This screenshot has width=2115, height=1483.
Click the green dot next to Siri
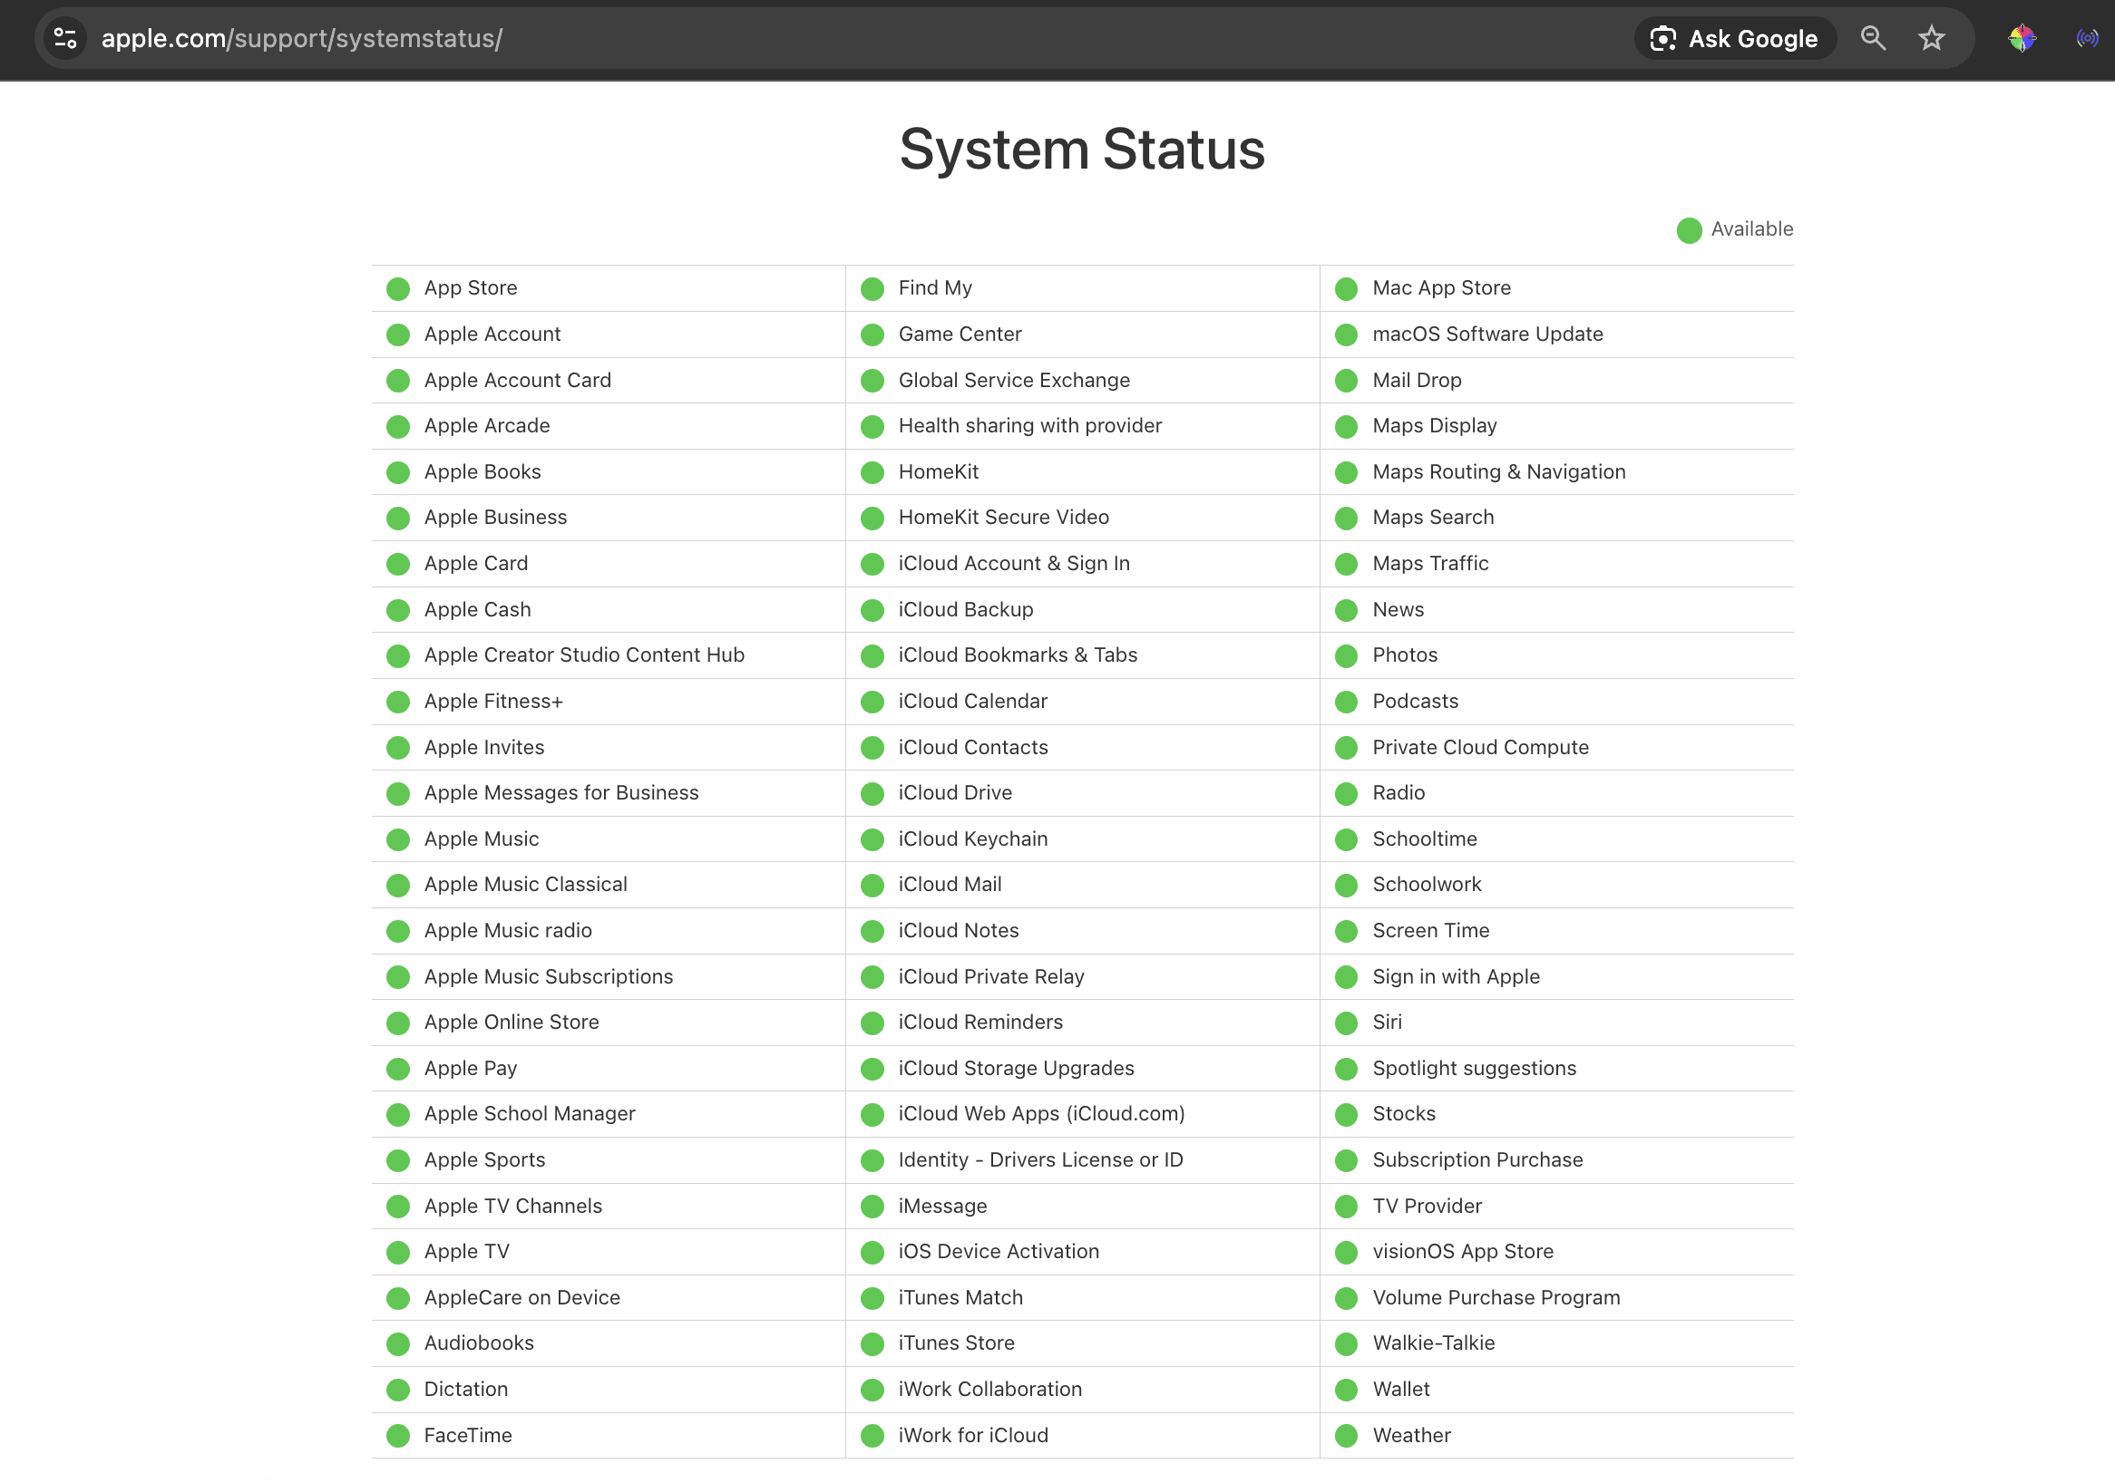point(1347,1023)
